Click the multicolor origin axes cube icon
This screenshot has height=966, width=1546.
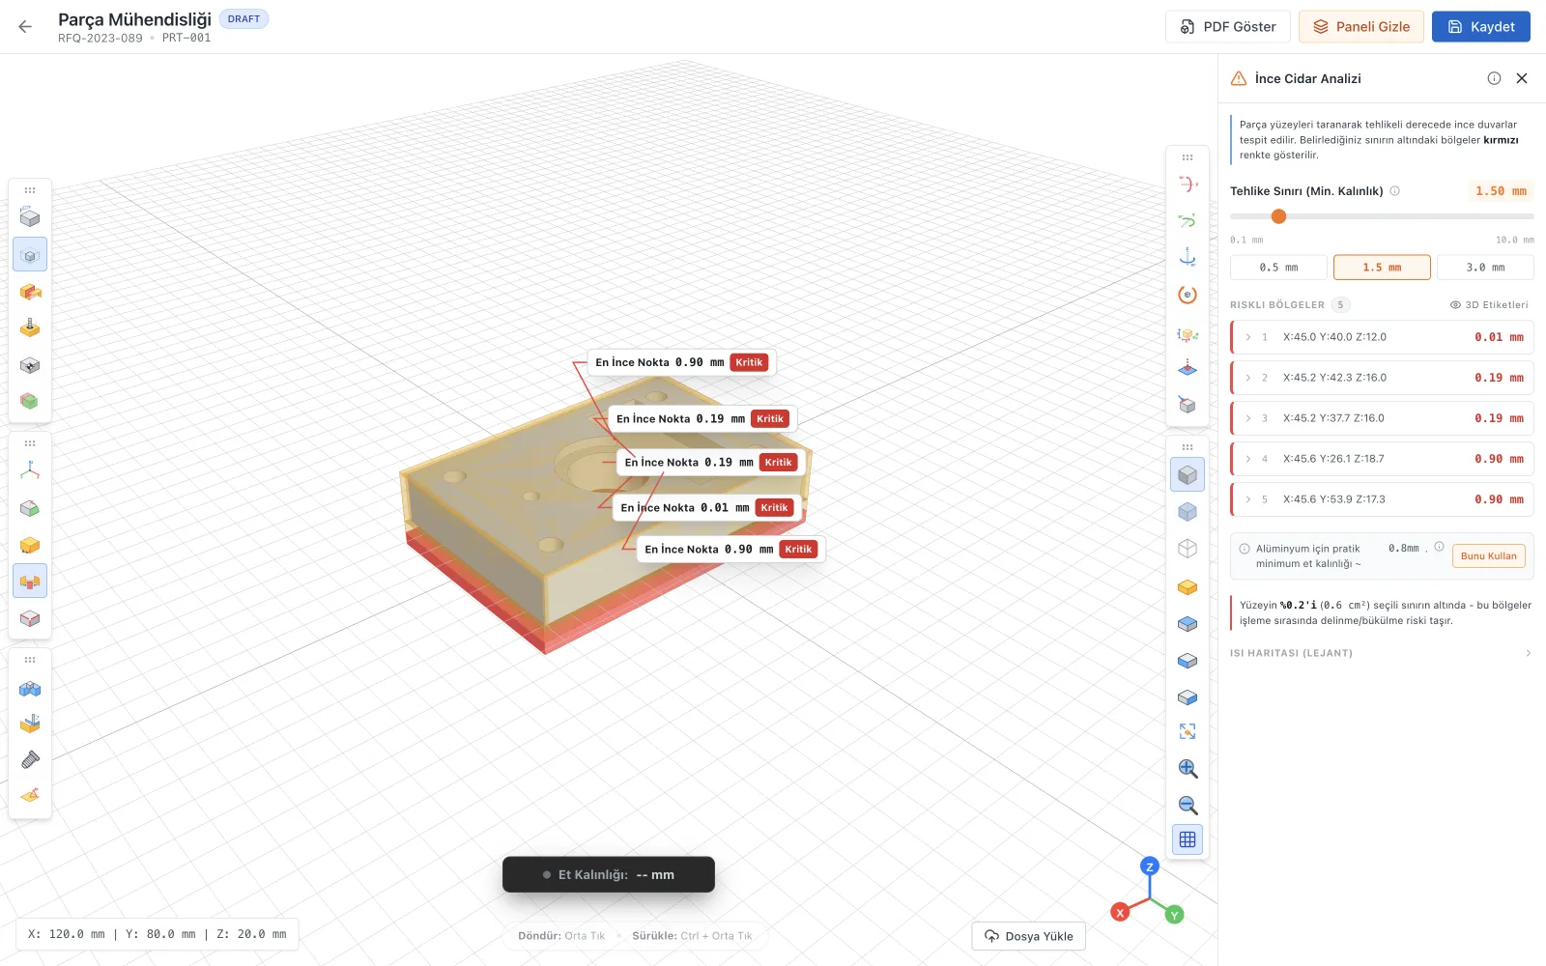[1188, 334]
